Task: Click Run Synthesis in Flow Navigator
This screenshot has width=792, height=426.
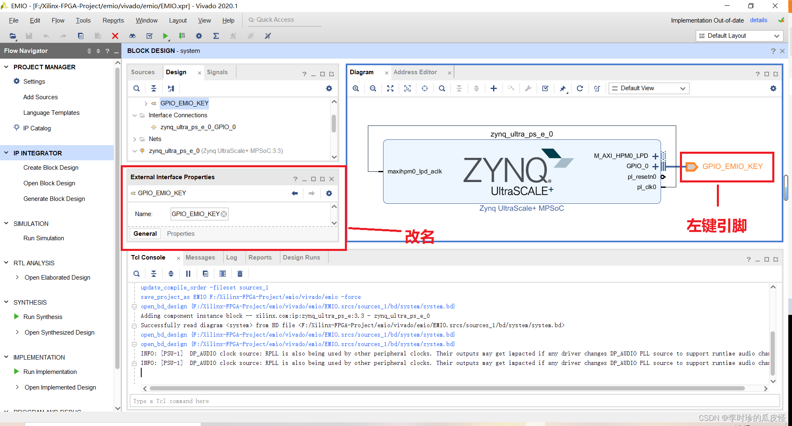Action: click(x=43, y=317)
